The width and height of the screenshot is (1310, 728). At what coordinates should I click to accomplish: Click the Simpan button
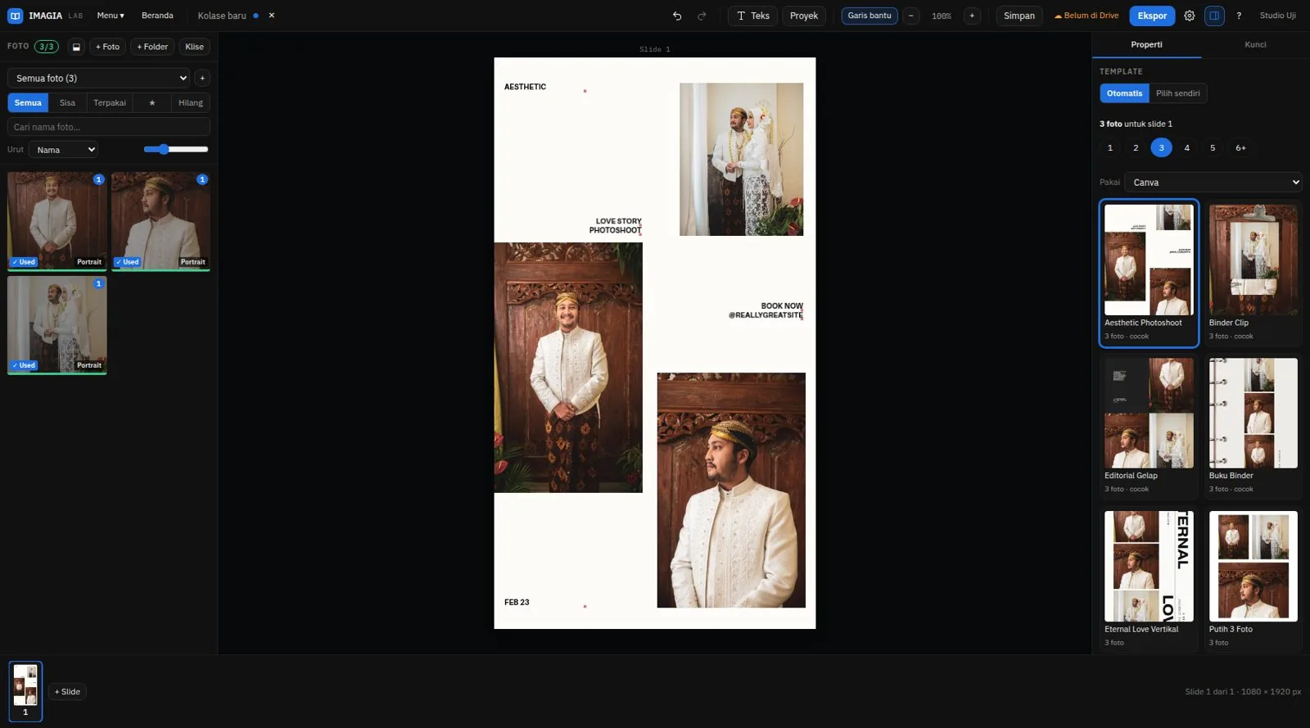coord(1019,16)
